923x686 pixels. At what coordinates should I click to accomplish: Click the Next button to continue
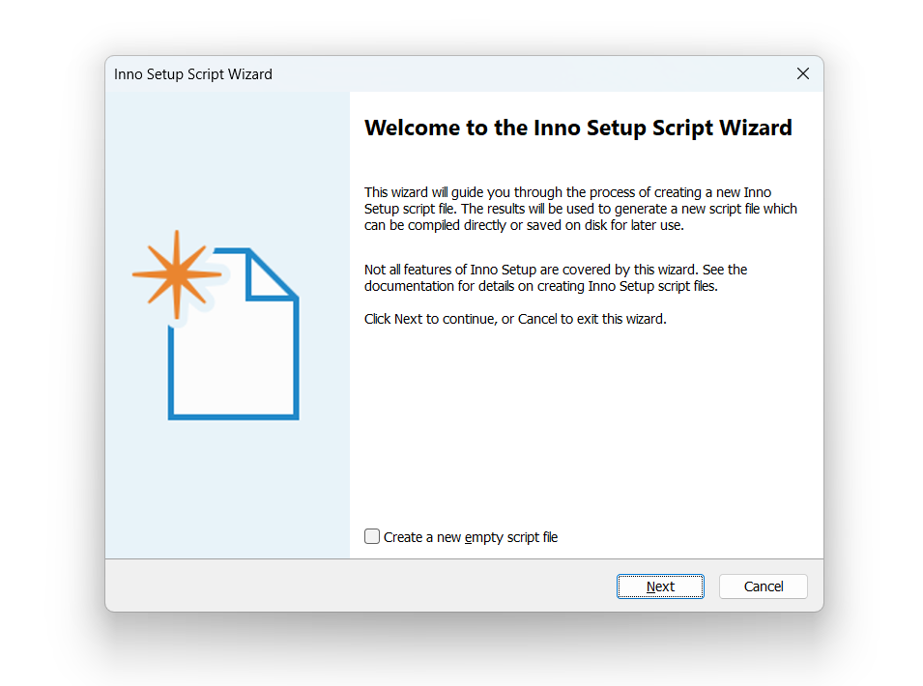[x=660, y=586]
